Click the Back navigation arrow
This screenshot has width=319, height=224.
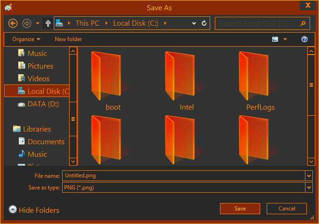pyautogui.click(x=13, y=23)
